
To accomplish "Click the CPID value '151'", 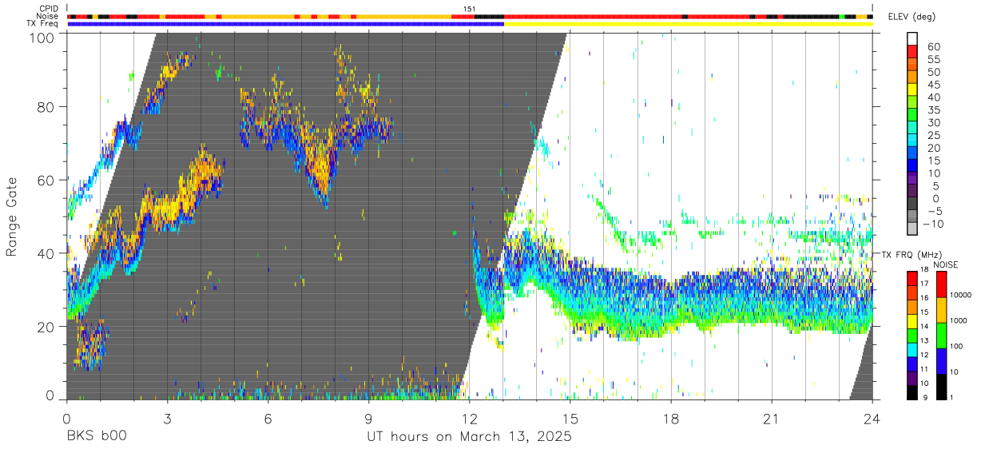I will pyautogui.click(x=470, y=9).
